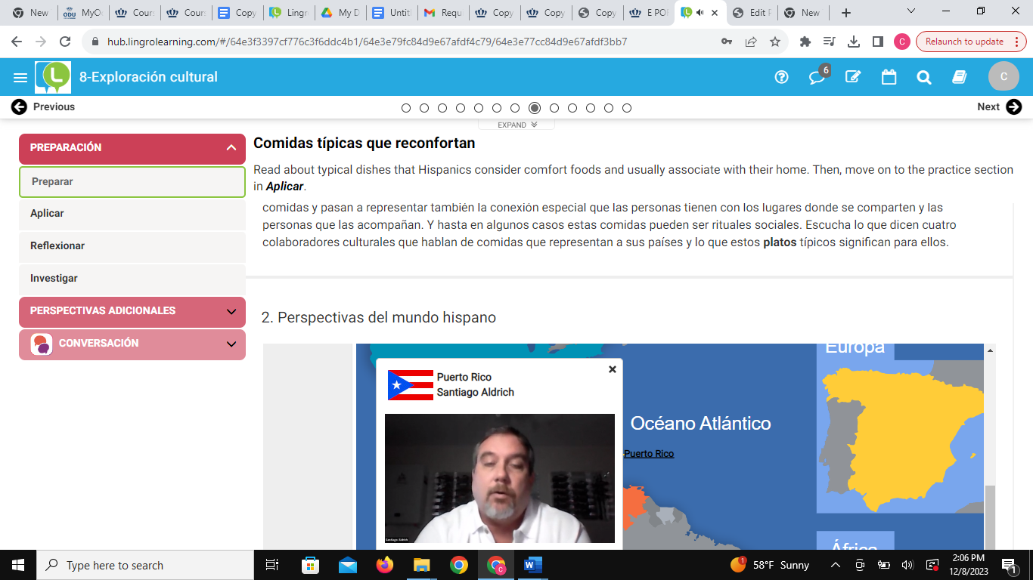Select the last page progress dot
The width and height of the screenshot is (1033, 580).
coord(627,108)
